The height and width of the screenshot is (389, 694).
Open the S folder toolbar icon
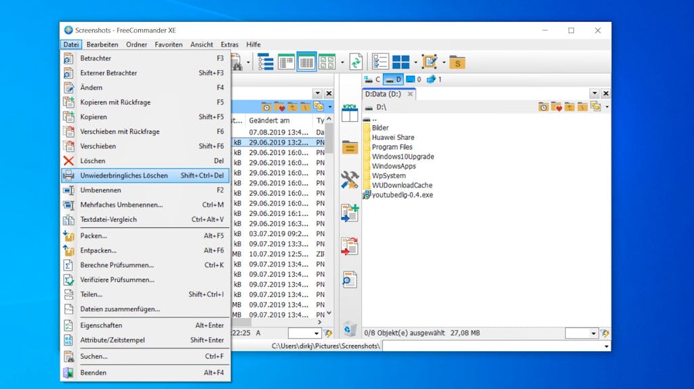point(457,62)
